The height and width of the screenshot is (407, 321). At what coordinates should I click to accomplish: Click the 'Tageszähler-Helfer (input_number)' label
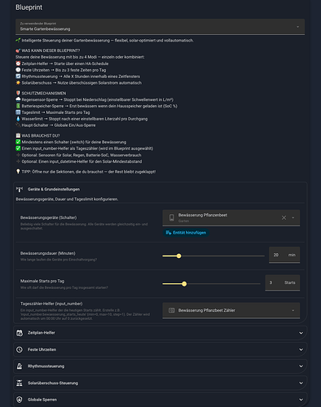coord(51,304)
